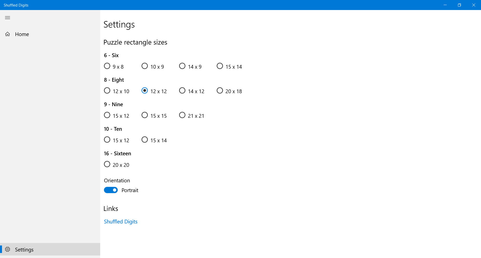Choose the 21 x 21 puzzle size
This screenshot has height=258, width=481.
click(182, 115)
